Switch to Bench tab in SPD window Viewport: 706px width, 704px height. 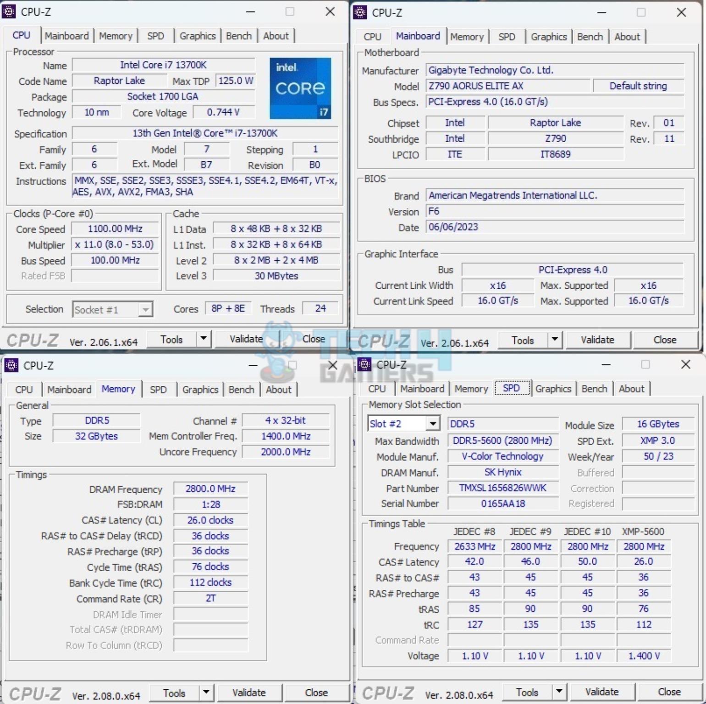point(595,389)
